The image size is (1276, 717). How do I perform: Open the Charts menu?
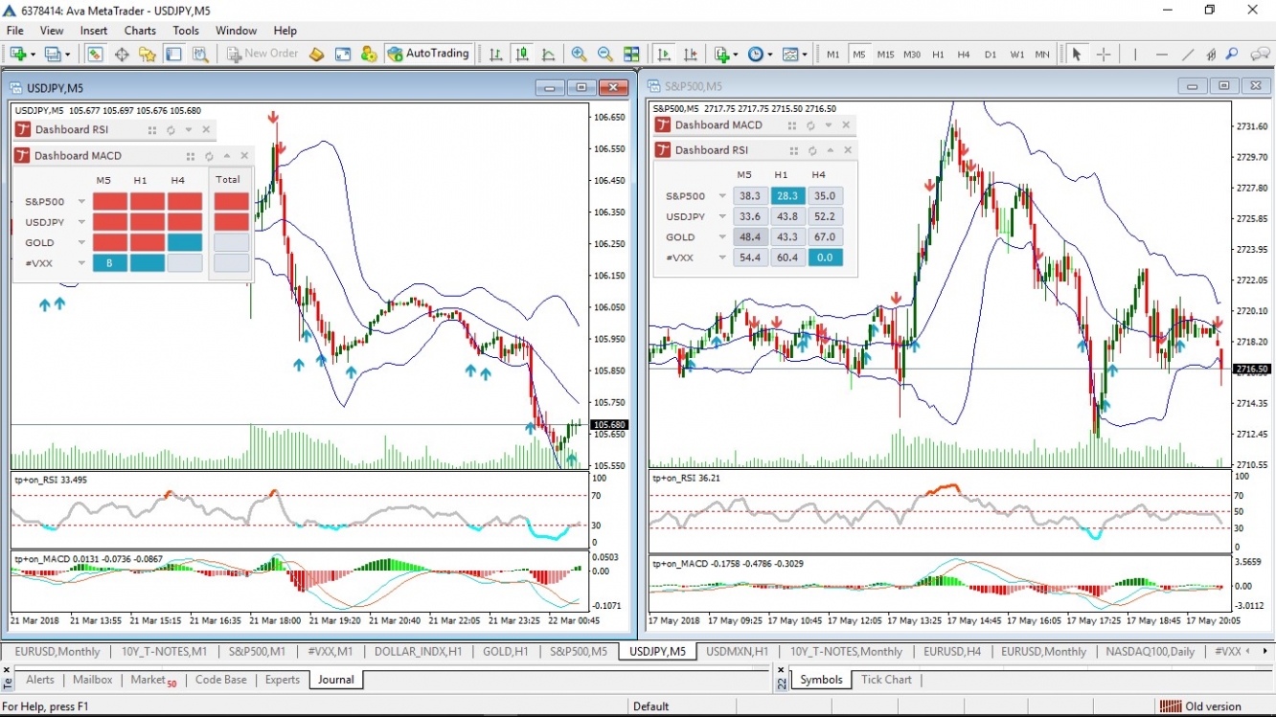click(140, 31)
